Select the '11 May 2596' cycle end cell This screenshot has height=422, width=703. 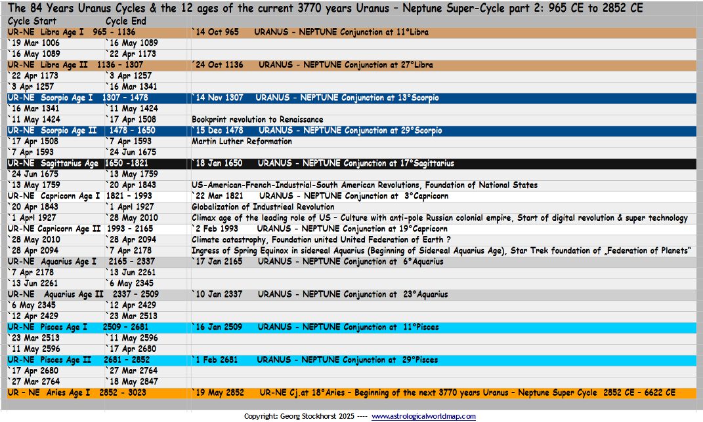[x=132, y=338]
